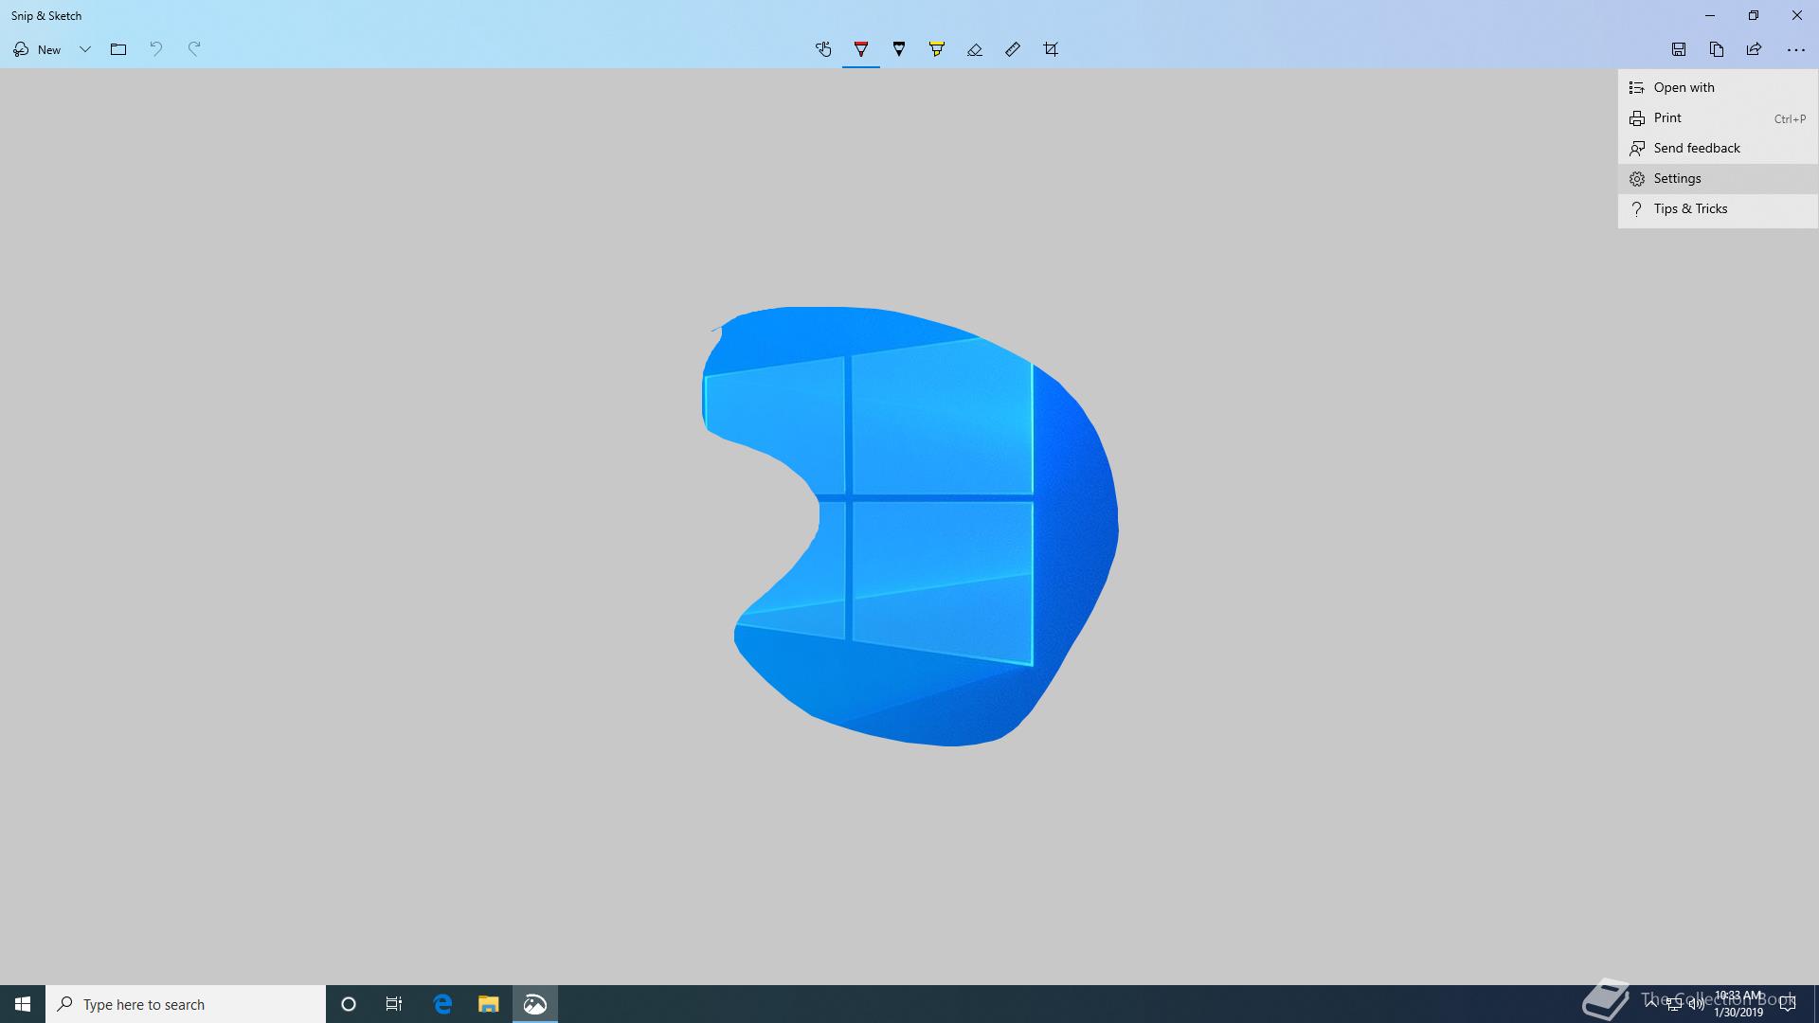Open Cortana from the taskbar
This screenshot has height=1023, width=1819.
(349, 1004)
